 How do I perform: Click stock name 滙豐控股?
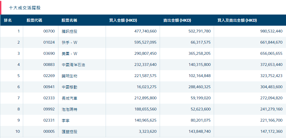click(x=69, y=132)
